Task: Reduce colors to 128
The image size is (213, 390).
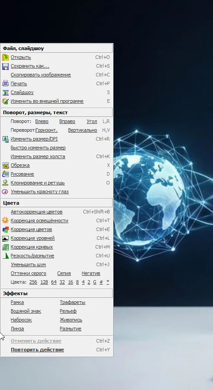Action: [x=44, y=282]
